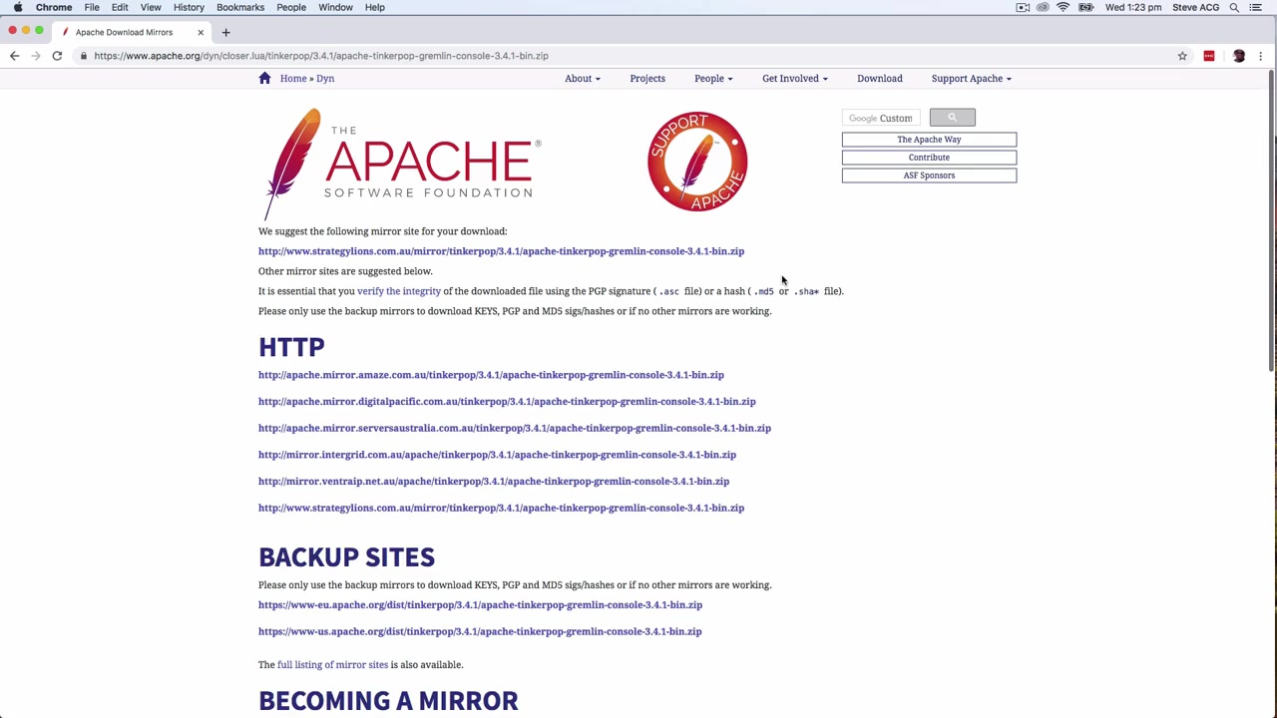Open the strategylions link in the HTTP list
This screenshot has width=1277, height=718.
[501, 508]
